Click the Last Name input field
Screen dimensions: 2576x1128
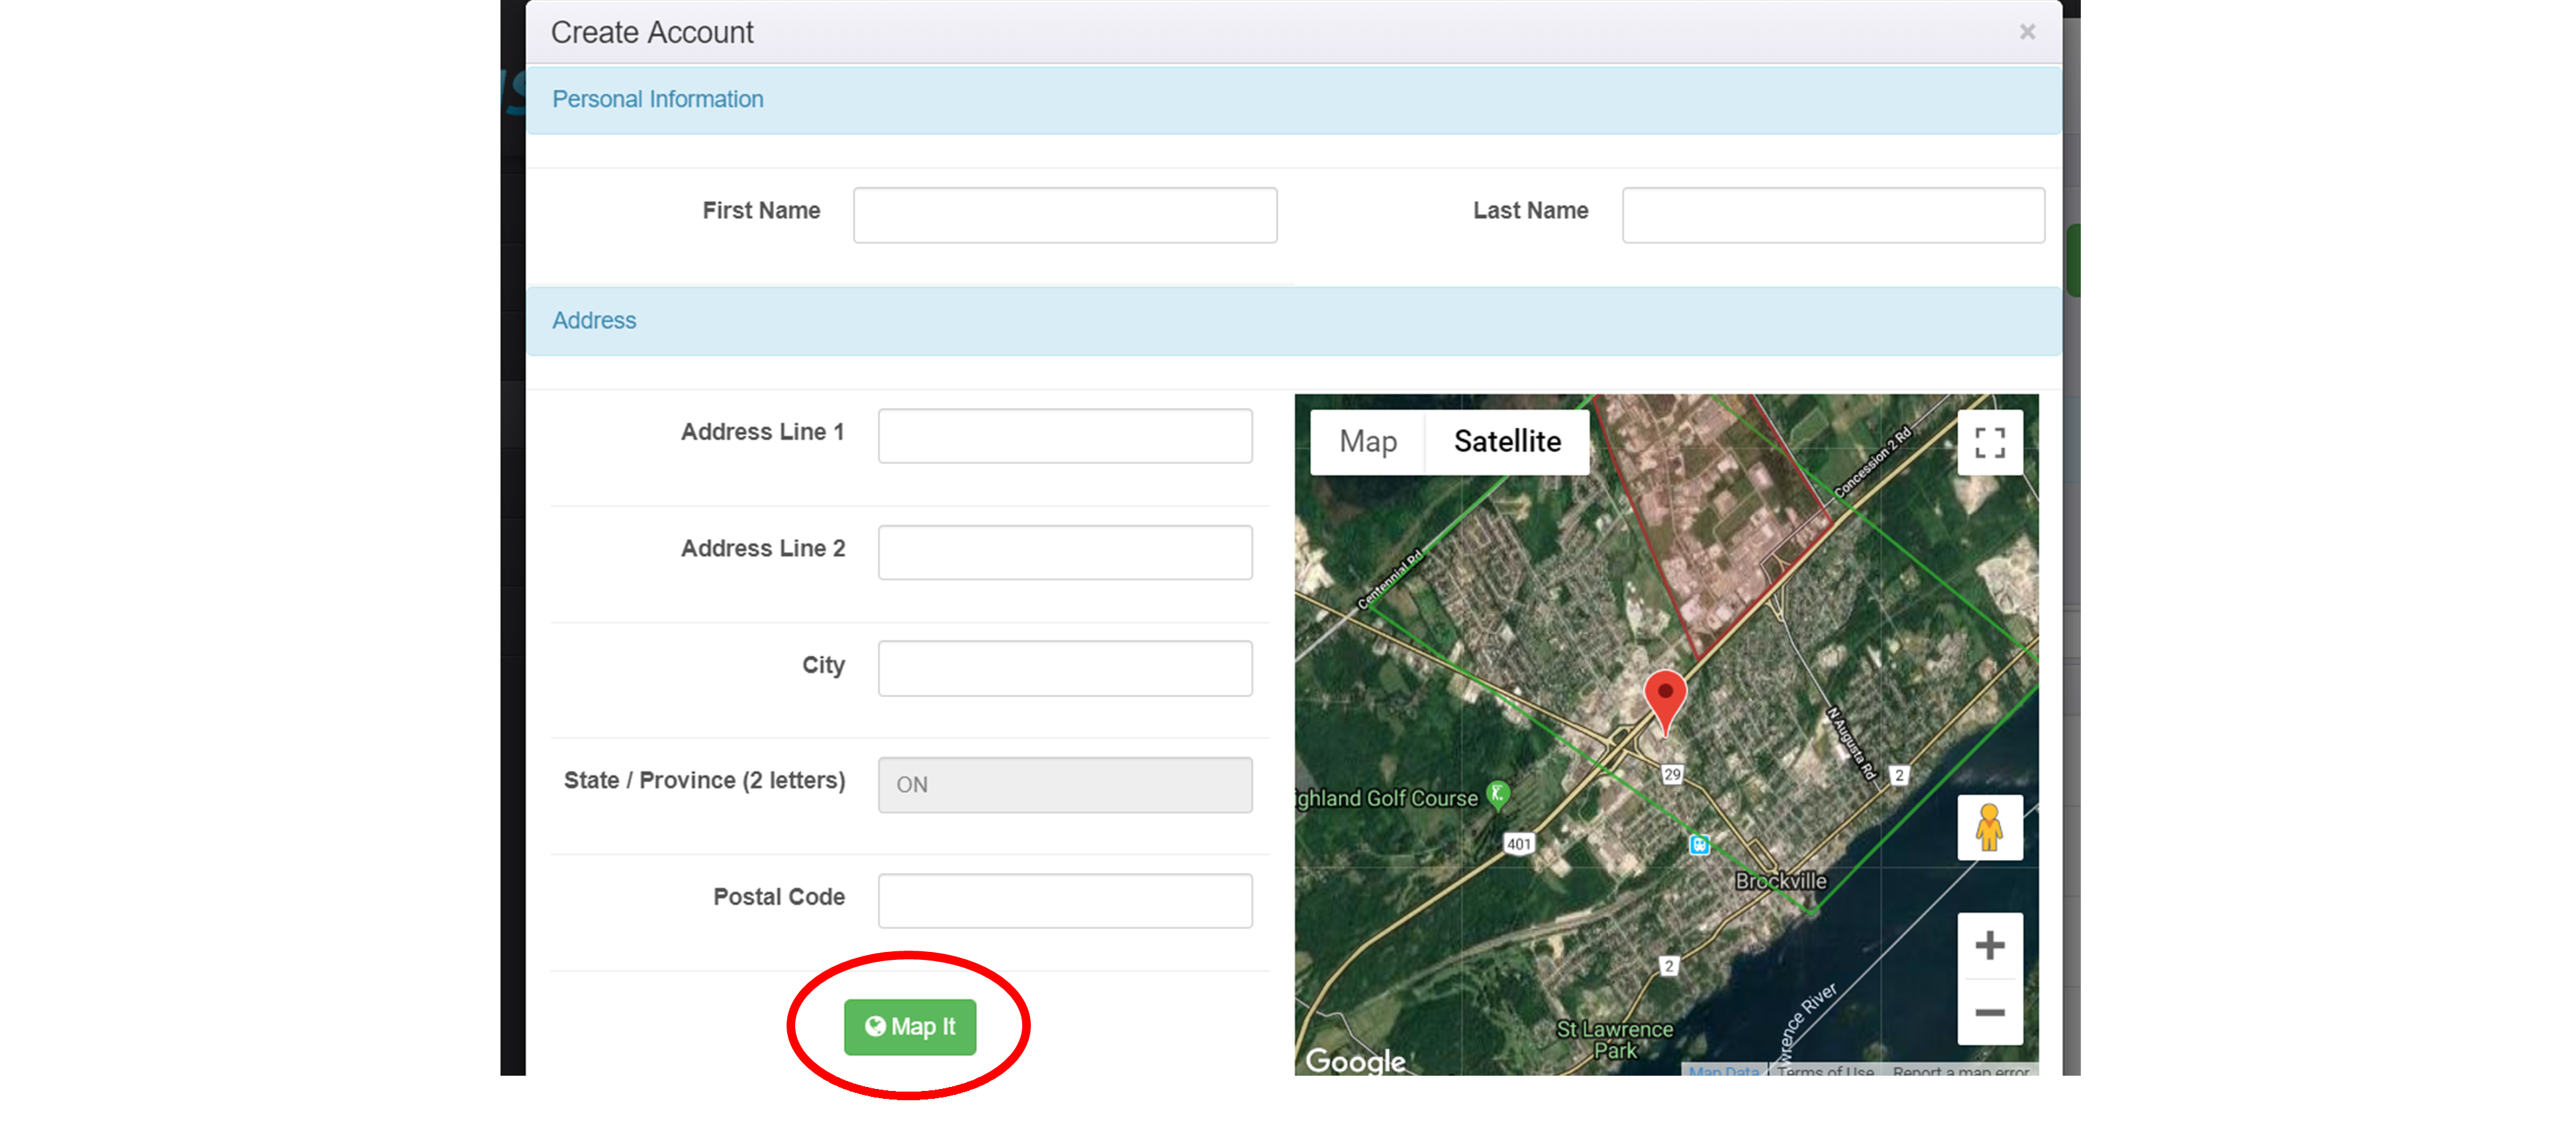click(1832, 215)
